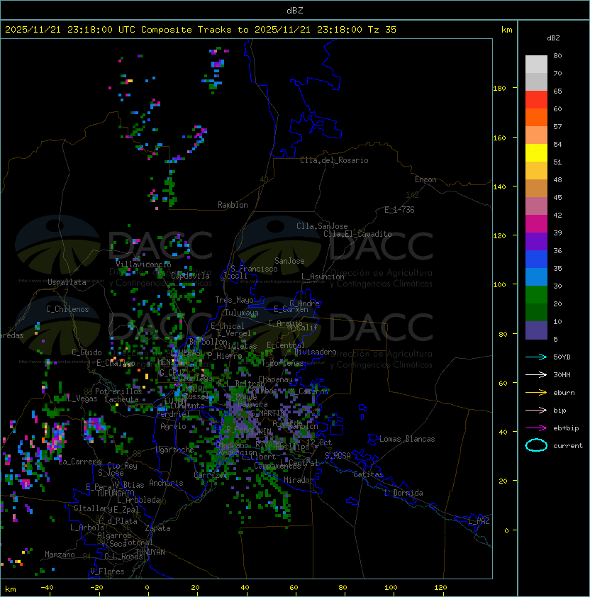590x597 pixels.
Task: Click the Tulumaya map label
Action: click(x=242, y=313)
